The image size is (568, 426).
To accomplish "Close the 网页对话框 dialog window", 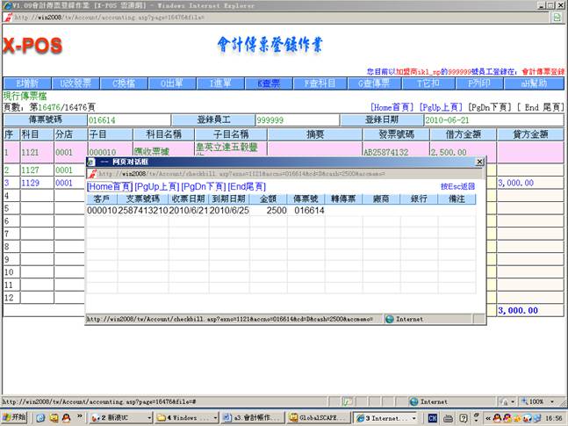I will [479, 162].
